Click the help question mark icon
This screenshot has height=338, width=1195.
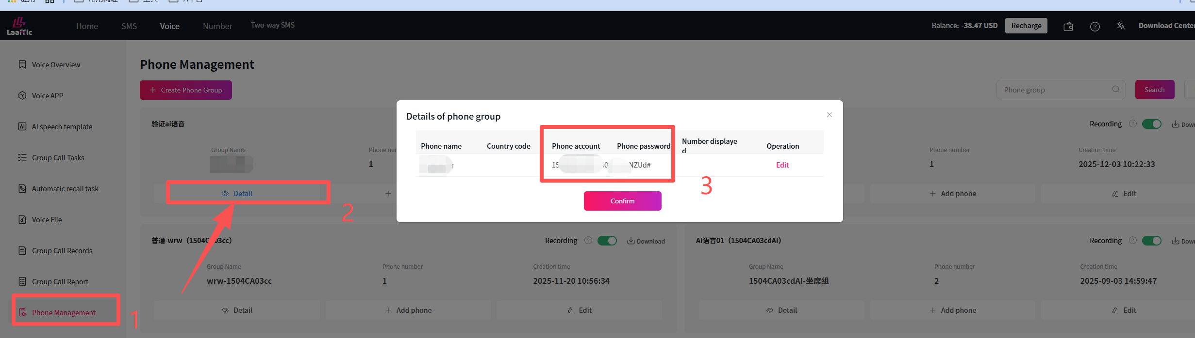tap(1095, 27)
